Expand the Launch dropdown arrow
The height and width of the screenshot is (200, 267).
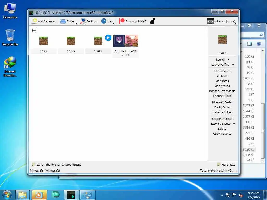point(228,60)
